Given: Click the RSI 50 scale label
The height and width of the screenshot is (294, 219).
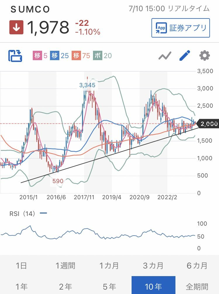Looking at the screenshot, I should [201, 236].
